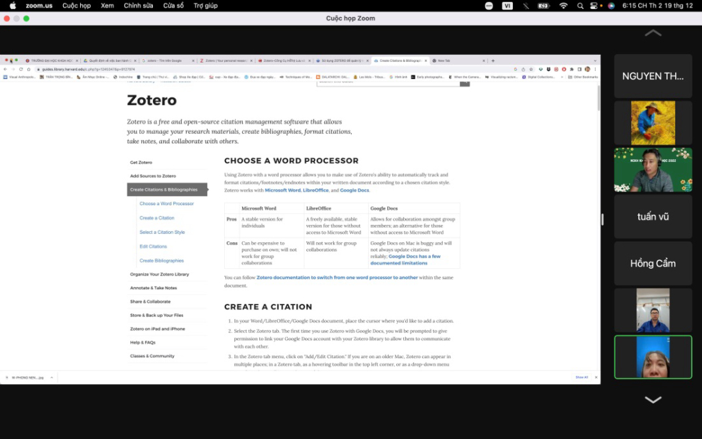702x439 pixels.
Task: Open the Other Bookmarks folder
Action: (x=583, y=77)
